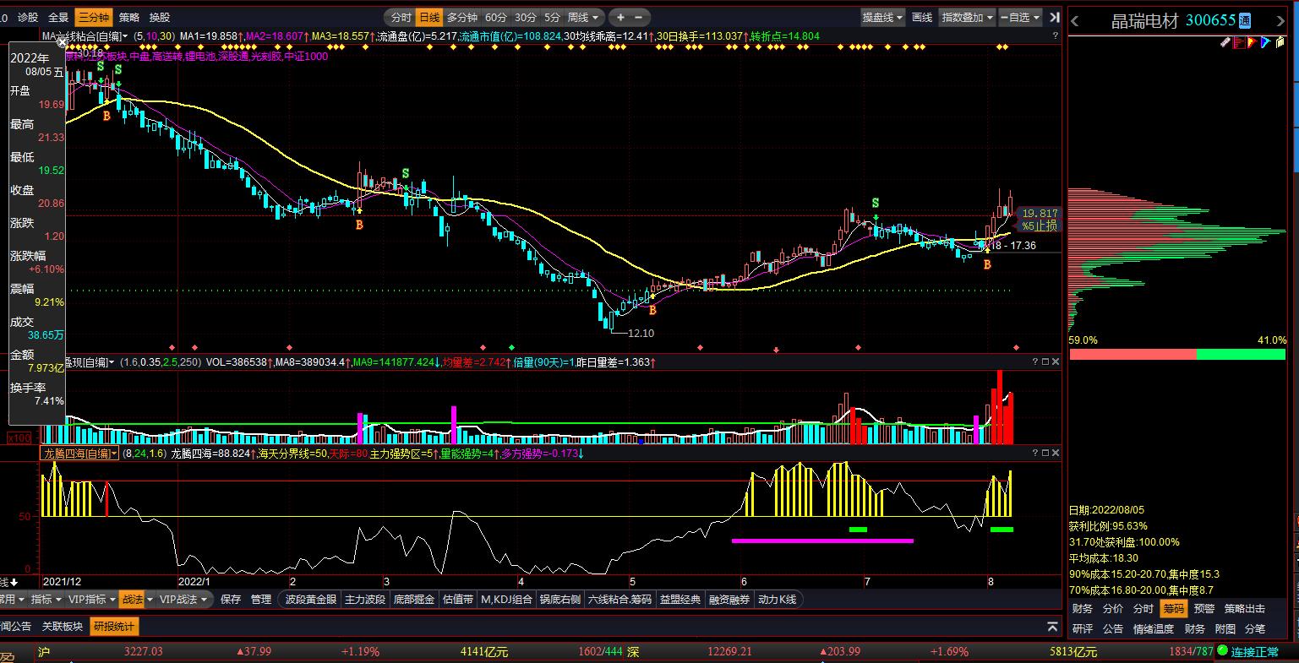Go to previous stock using left arrow
Viewport: 1299px width, 663px height.
[1076, 21]
